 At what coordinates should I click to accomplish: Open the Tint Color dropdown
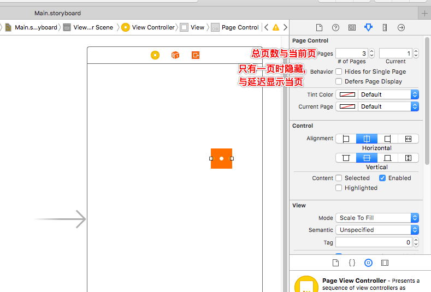(388, 94)
